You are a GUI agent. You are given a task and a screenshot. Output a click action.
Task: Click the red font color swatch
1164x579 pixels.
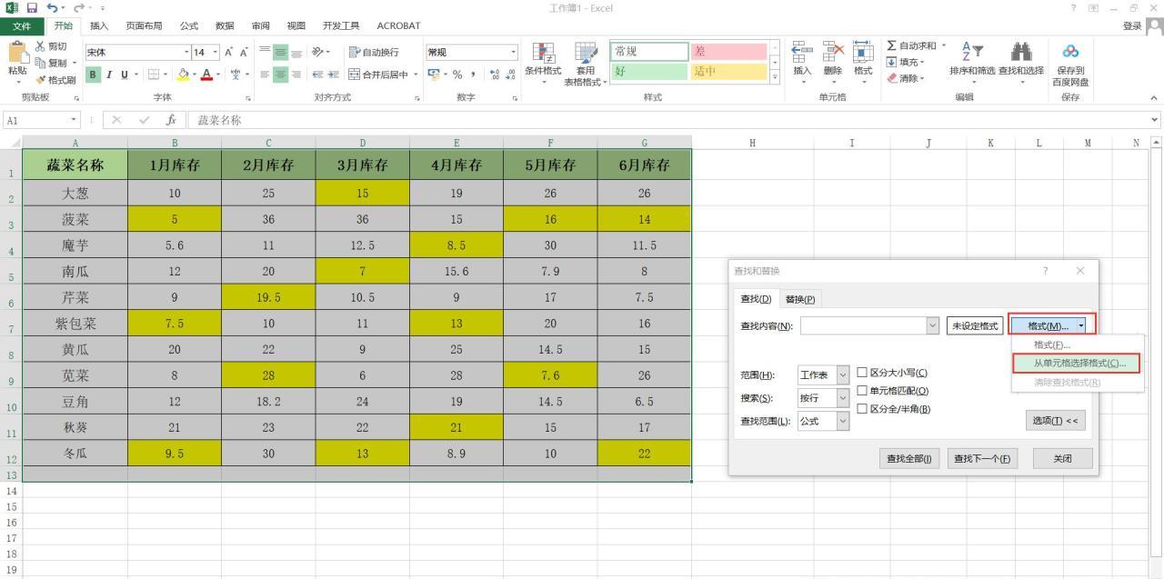click(x=206, y=73)
